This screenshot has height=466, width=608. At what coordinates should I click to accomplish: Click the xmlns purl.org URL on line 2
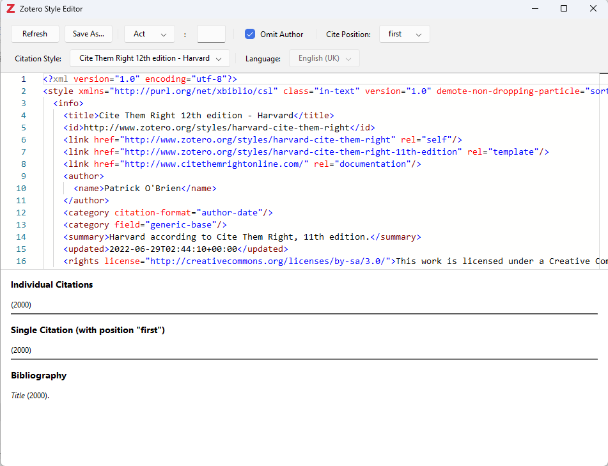pos(194,91)
